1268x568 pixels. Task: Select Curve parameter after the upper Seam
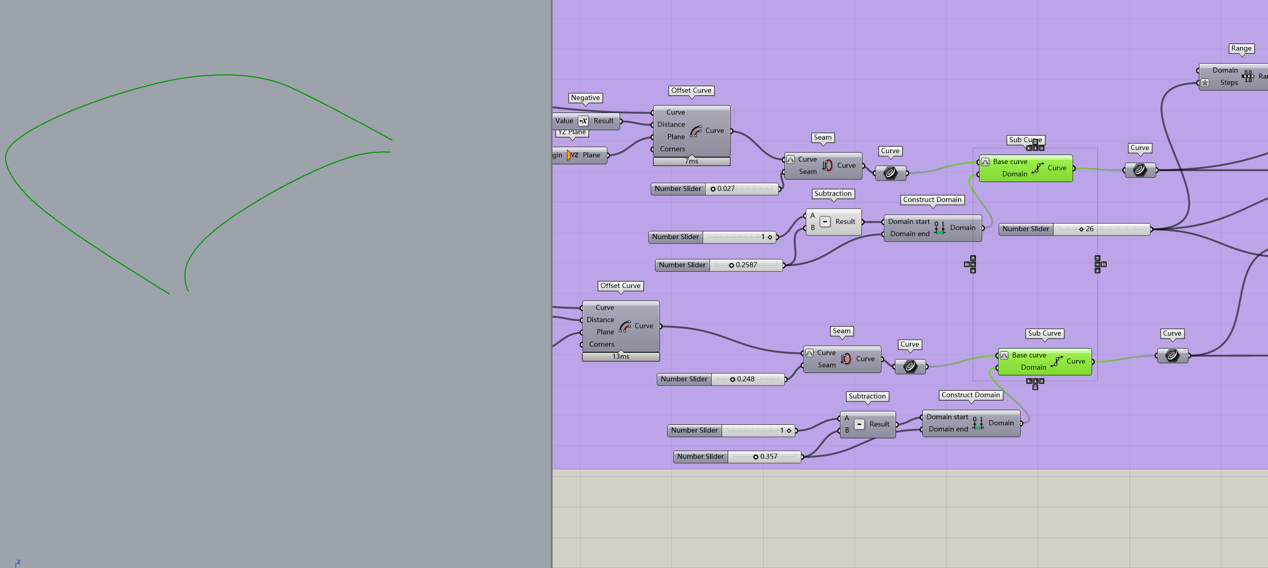tap(890, 173)
